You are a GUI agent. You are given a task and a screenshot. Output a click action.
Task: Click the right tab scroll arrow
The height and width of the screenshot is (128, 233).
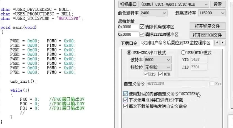pyautogui.click(x=222, y=43)
